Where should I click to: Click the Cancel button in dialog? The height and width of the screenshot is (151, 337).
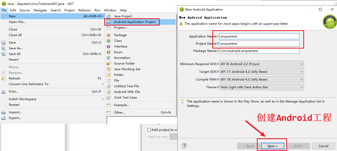point(323,146)
